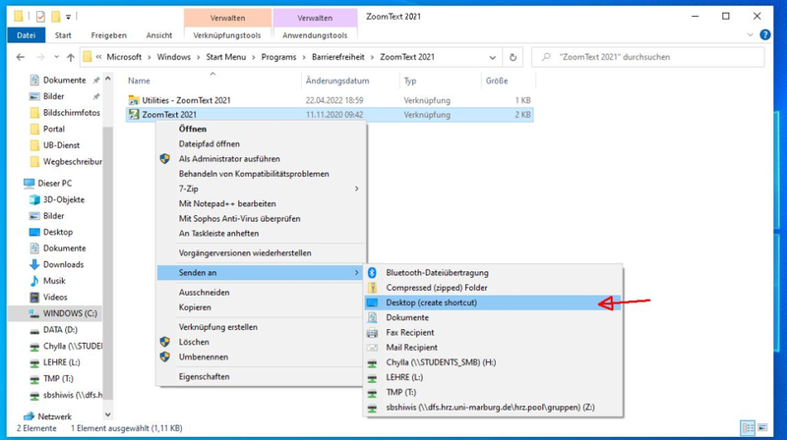Click the Downloads arrow icon in sidebar

click(x=34, y=264)
